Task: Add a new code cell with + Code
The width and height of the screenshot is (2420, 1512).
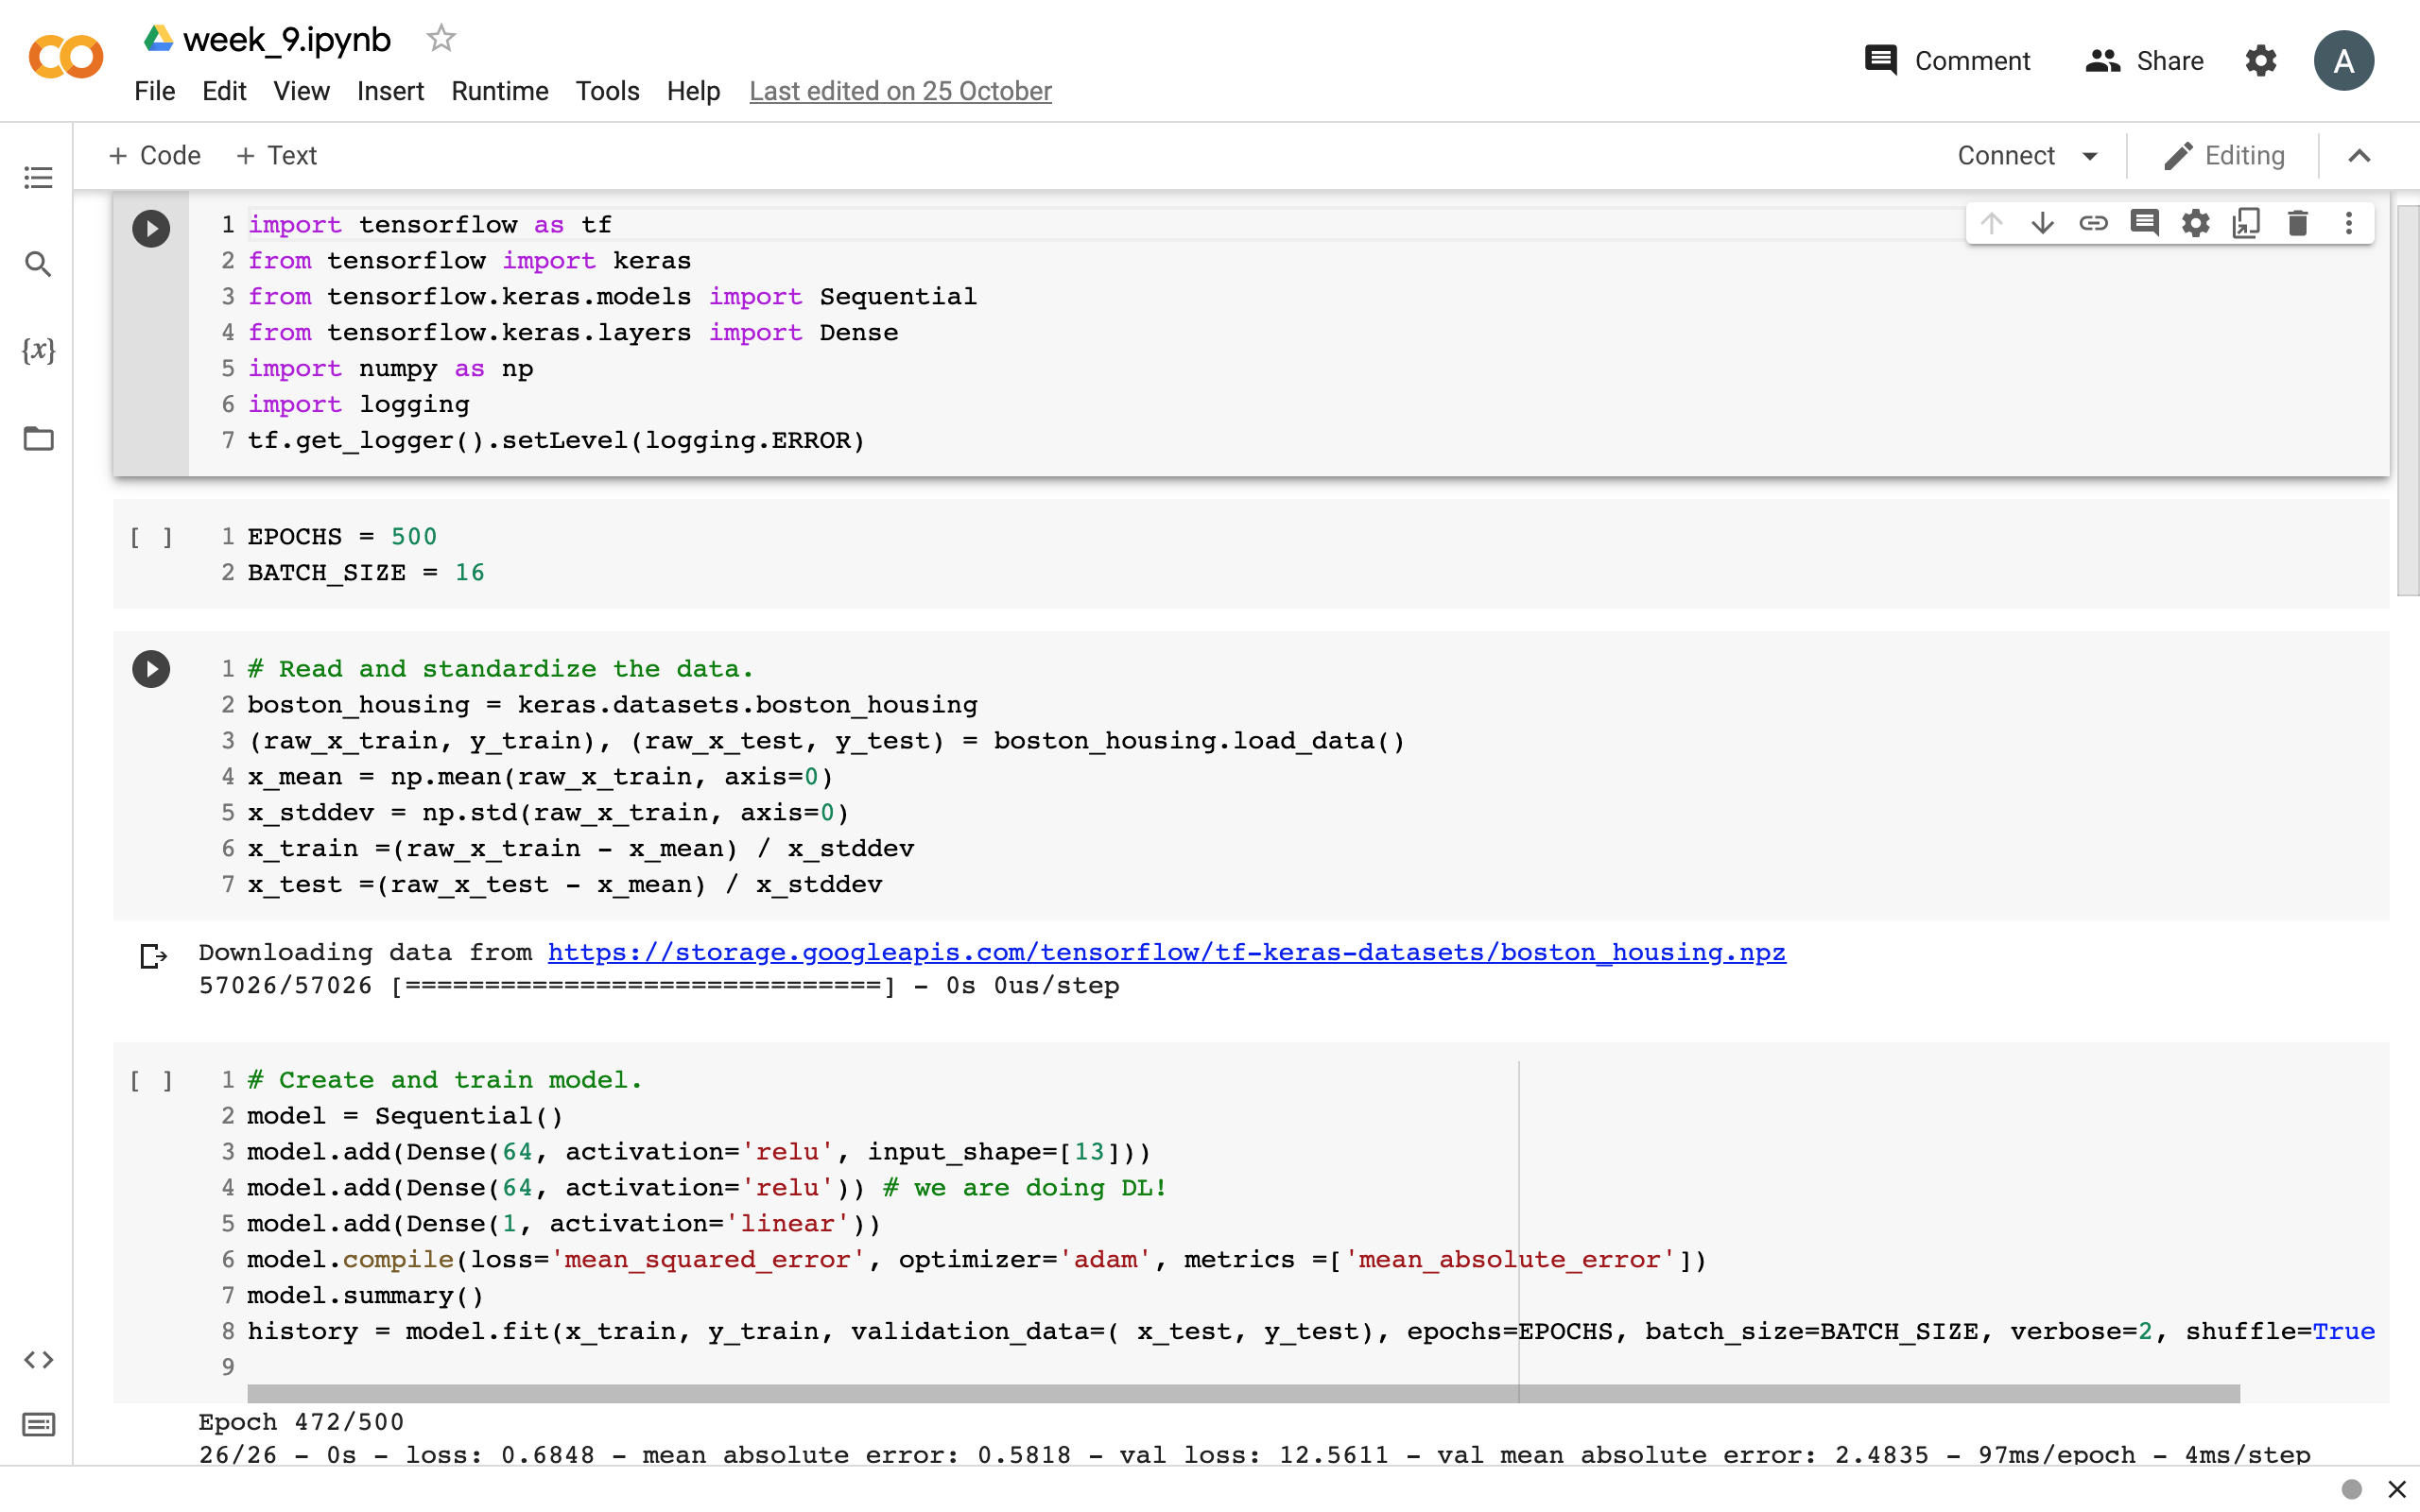Action: point(154,155)
